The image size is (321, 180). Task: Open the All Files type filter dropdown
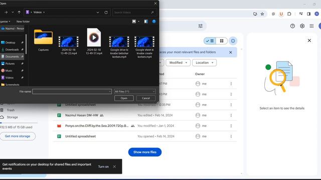(x=135, y=91)
